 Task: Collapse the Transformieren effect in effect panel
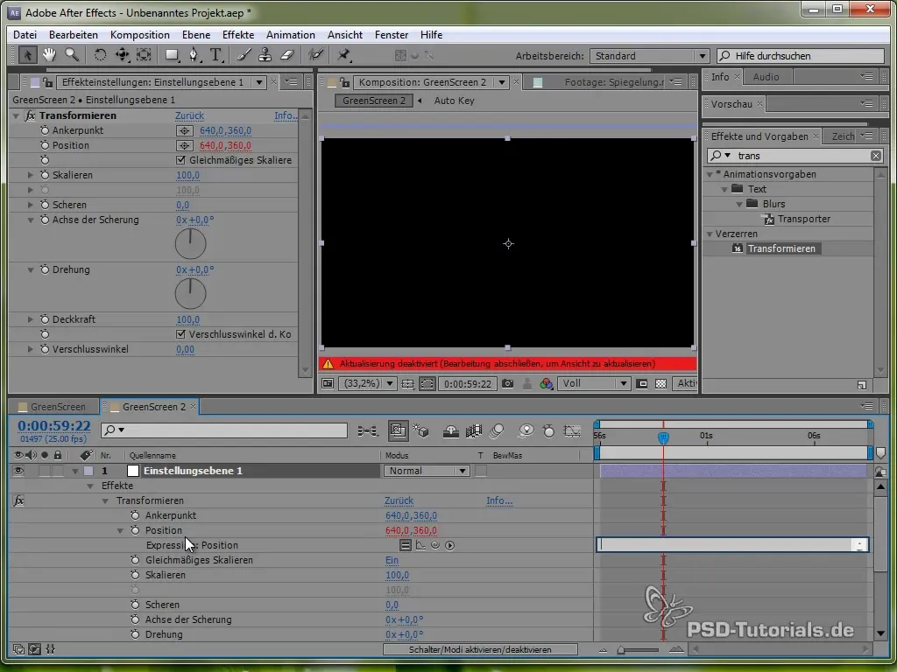pos(16,115)
